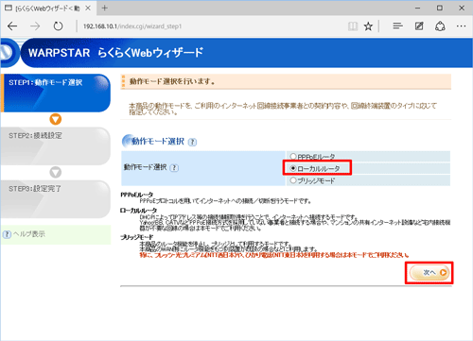473x341 pixels.
Task: Add page to favorites star
Action: click(368, 26)
